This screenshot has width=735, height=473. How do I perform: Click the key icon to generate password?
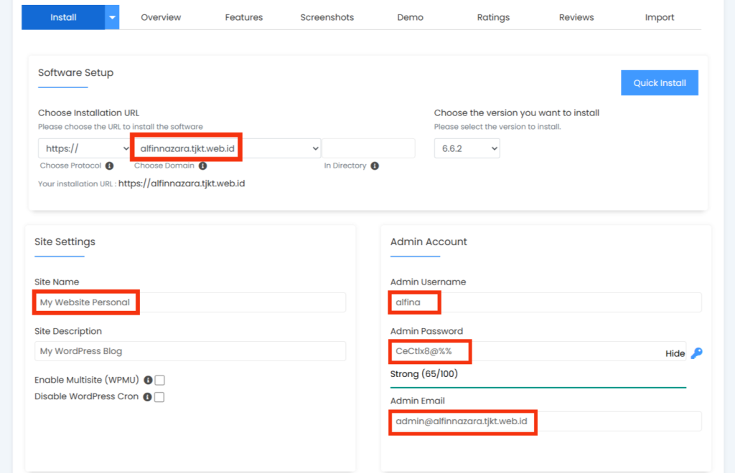coord(696,353)
